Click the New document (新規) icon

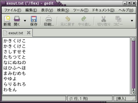[x=7, y=19]
